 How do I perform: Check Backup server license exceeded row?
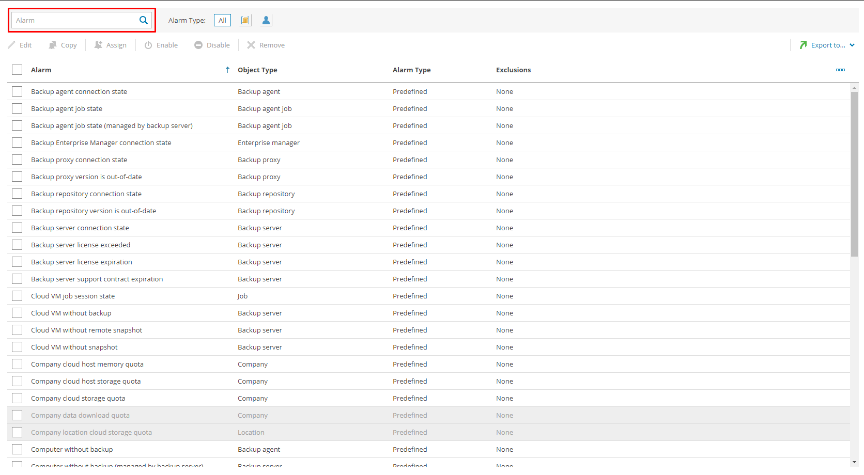click(x=17, y=245)
